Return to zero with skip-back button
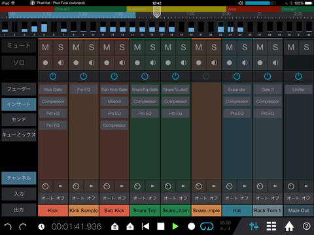 (x=145, y=227)
